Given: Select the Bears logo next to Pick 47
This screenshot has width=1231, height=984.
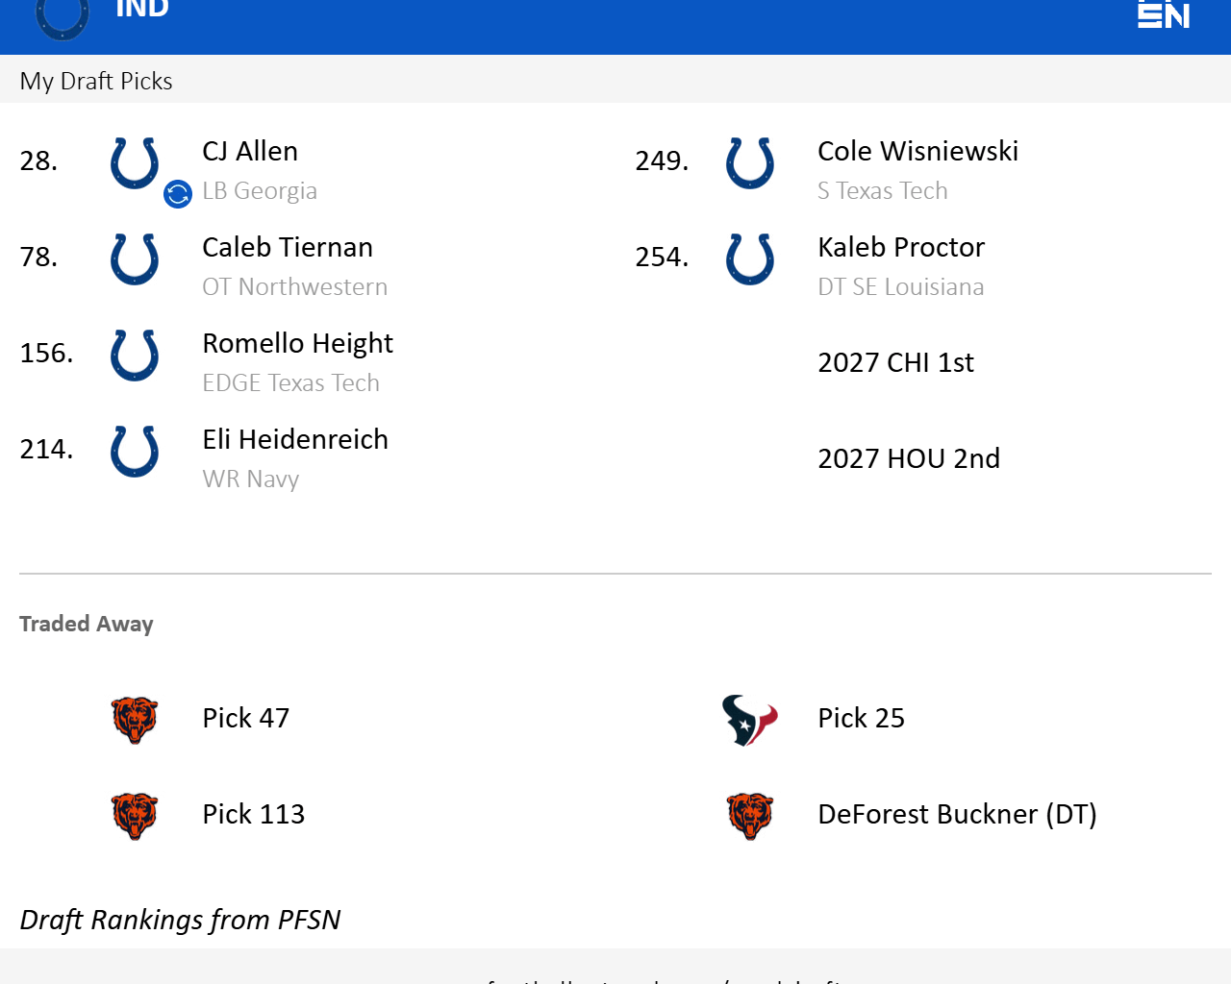Looking at the screenshot, I should click(x=134, y=721).
